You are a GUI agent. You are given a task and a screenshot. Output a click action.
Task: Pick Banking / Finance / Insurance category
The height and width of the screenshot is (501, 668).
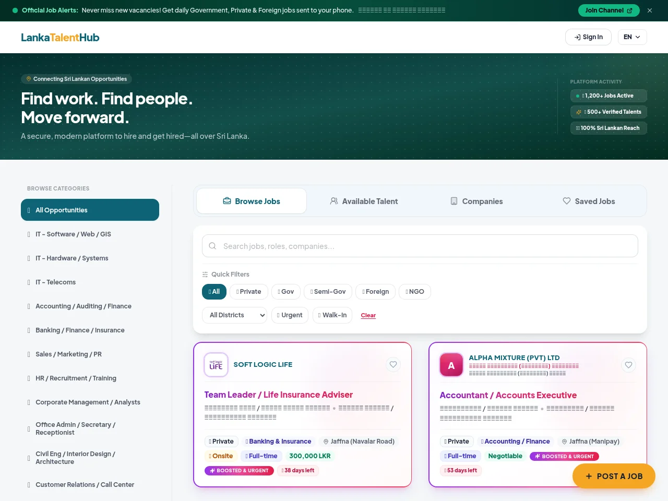tap(90, 330)
